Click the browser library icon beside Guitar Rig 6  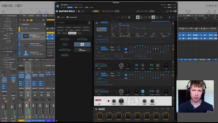click(79, 11)
